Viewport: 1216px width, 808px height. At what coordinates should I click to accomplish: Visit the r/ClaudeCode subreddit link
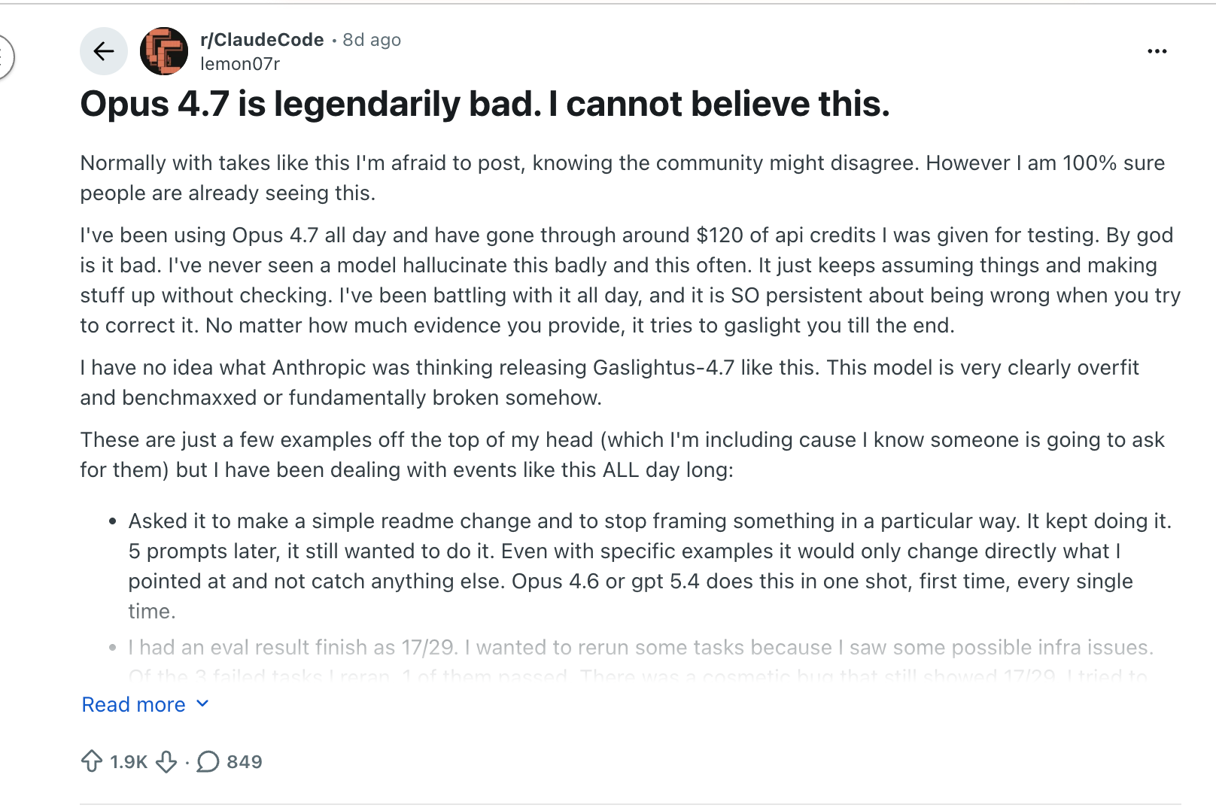click(262, 40)
